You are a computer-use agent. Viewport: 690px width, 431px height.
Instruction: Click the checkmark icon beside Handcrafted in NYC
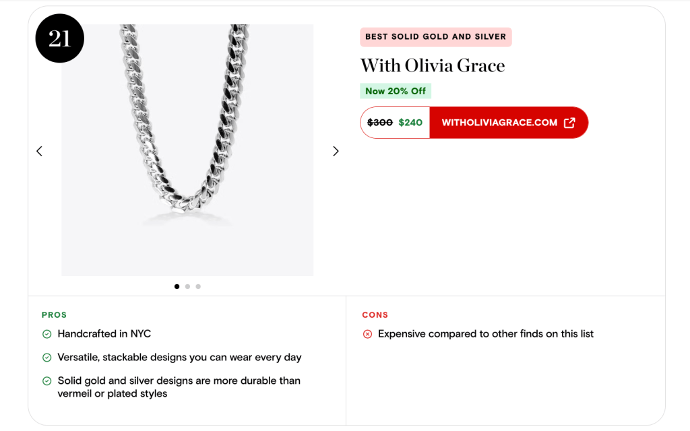[x=47, y=334]
